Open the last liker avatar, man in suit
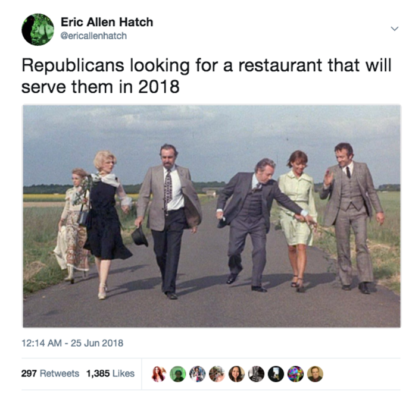Screen dimensions: 409x396 point(315,374)
